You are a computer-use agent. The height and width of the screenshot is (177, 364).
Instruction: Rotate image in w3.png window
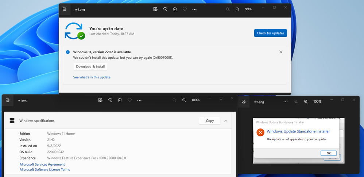click(165, 9)
